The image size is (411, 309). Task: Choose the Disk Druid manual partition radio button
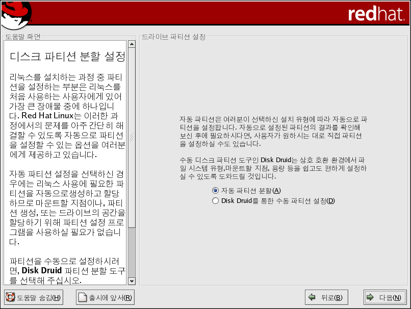pyautogui.click(x=216, y=201)
